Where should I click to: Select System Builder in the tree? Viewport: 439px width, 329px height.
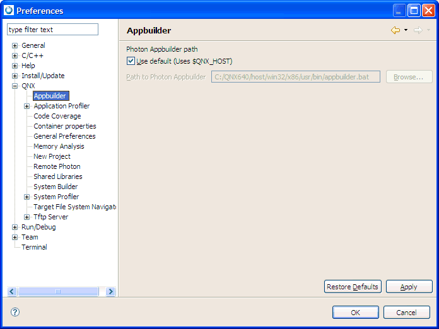[x=56, y=187]
